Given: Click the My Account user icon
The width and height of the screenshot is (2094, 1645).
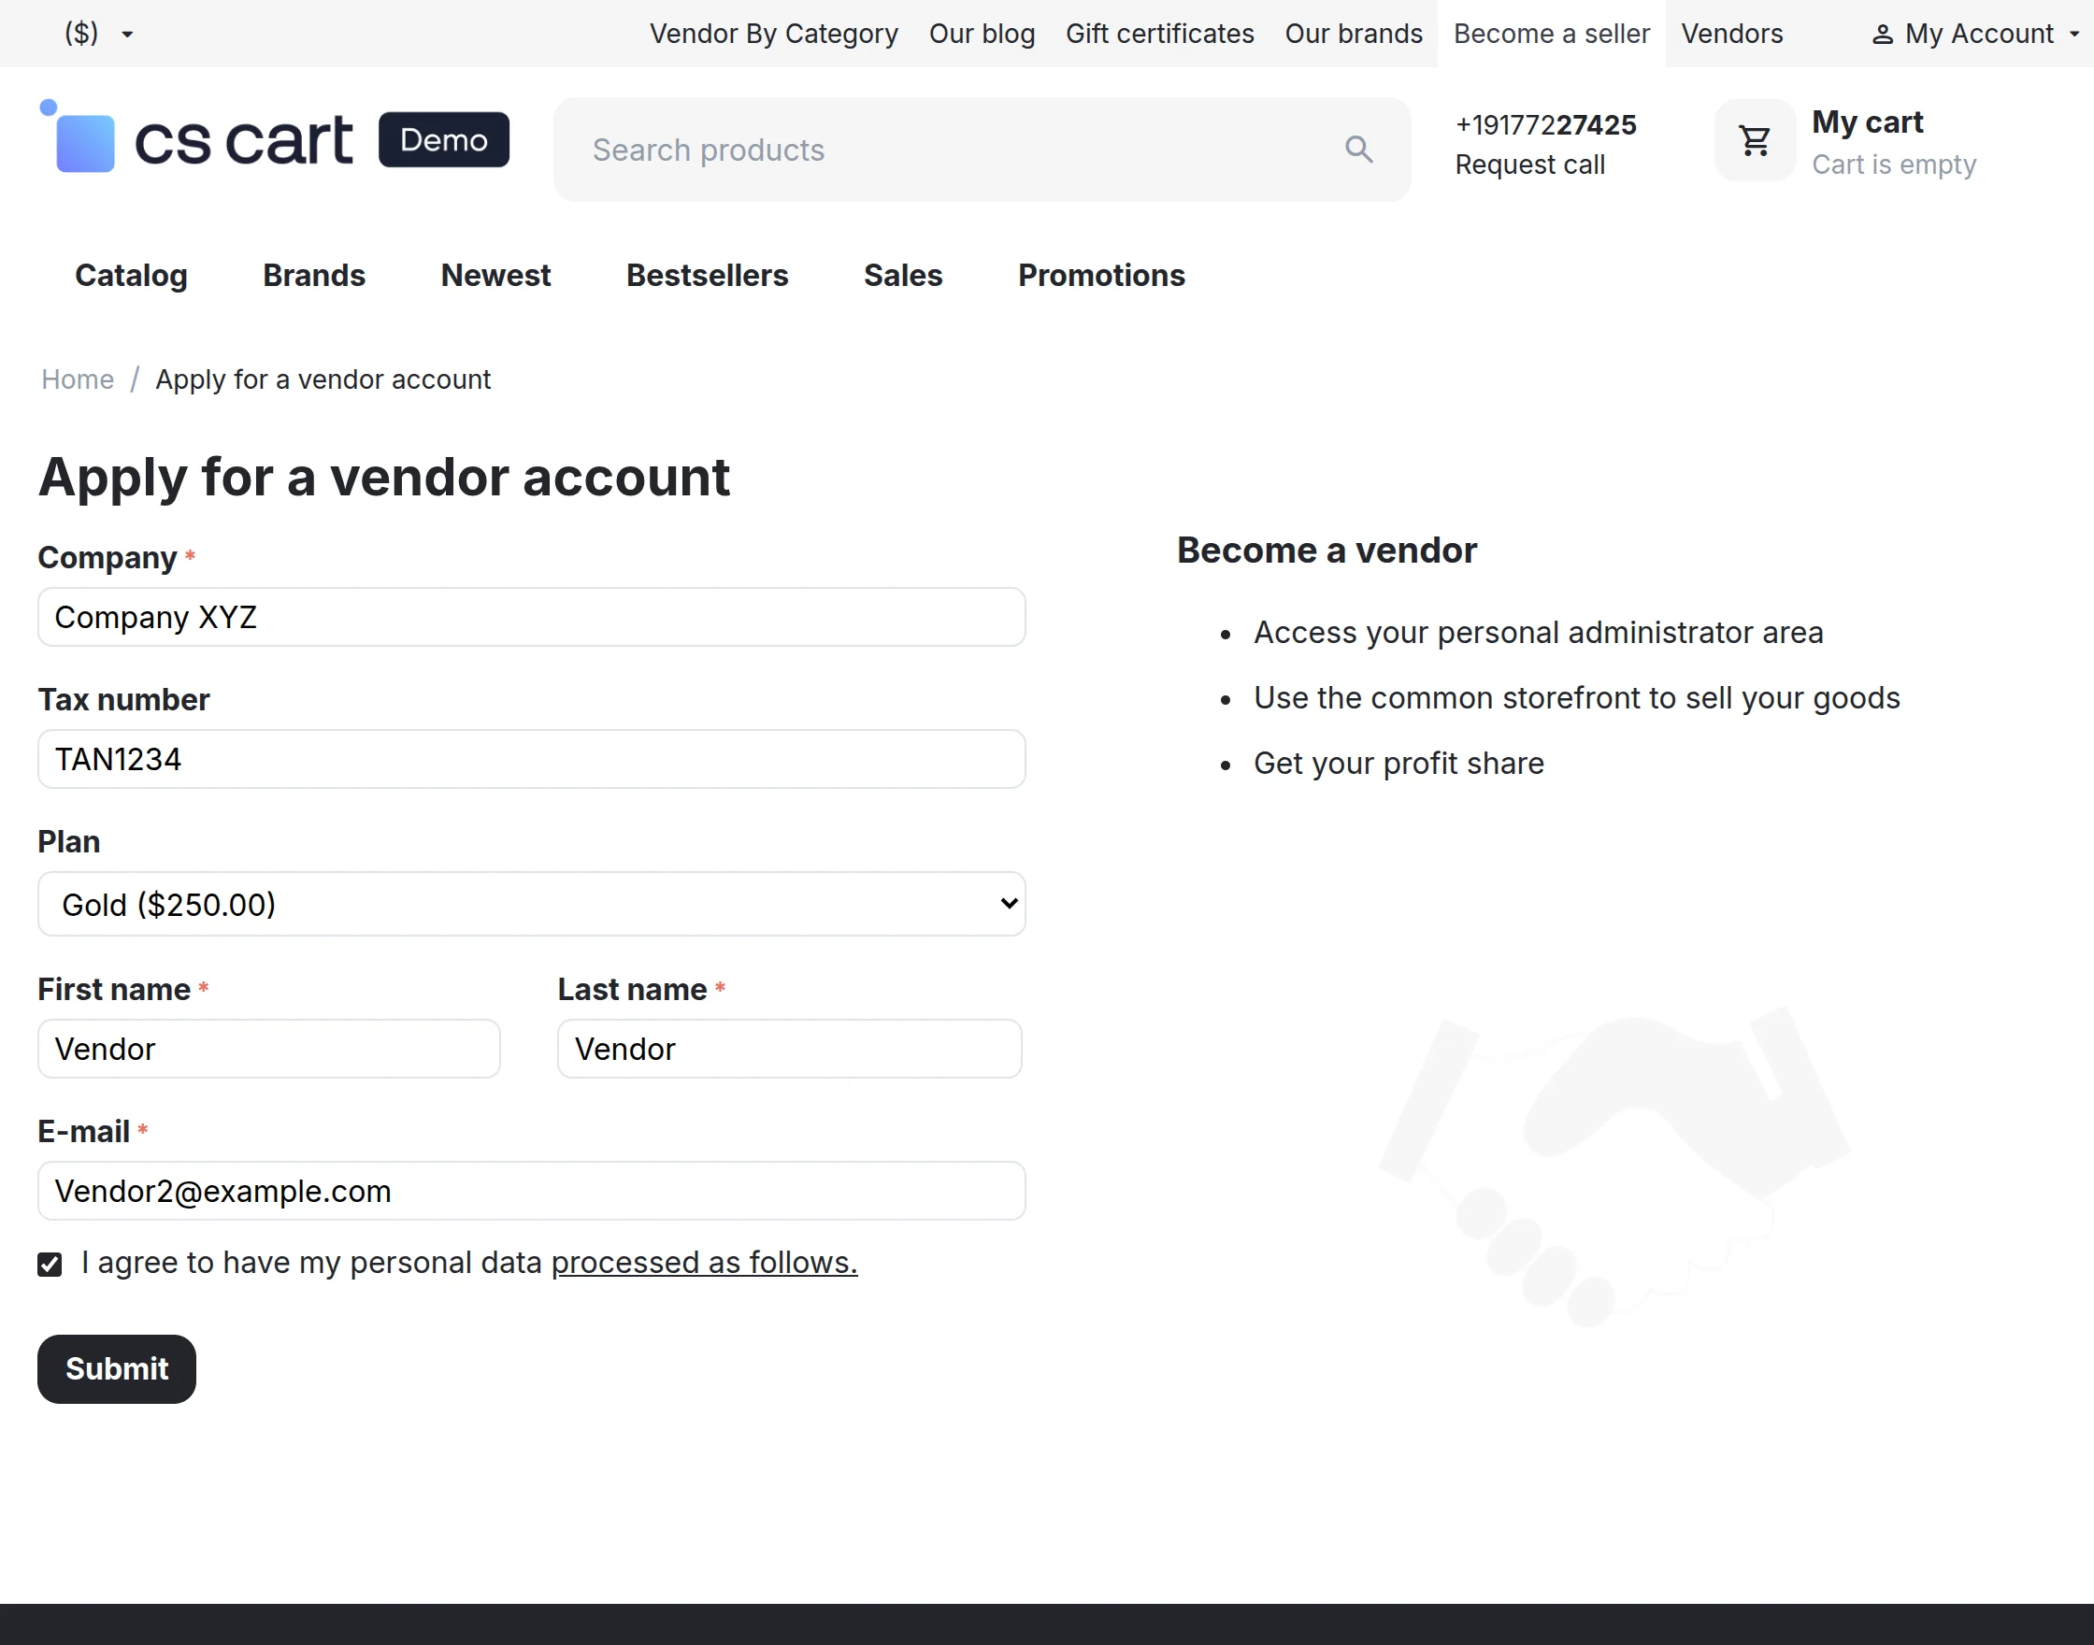Looking at the screenshot, I should tap(1881, 35).
